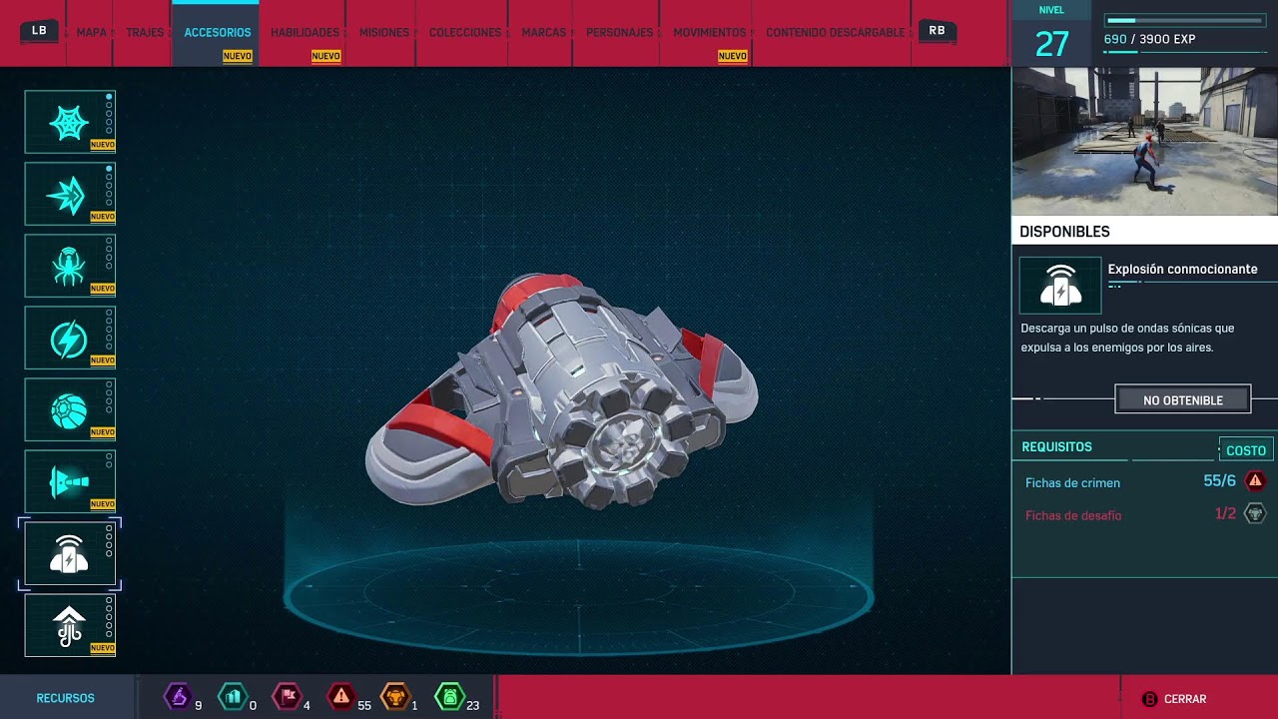The width and height of the screenshot is (1278, 719).
Task: Click the Requisitos heading
Action: coord(1056,447)
